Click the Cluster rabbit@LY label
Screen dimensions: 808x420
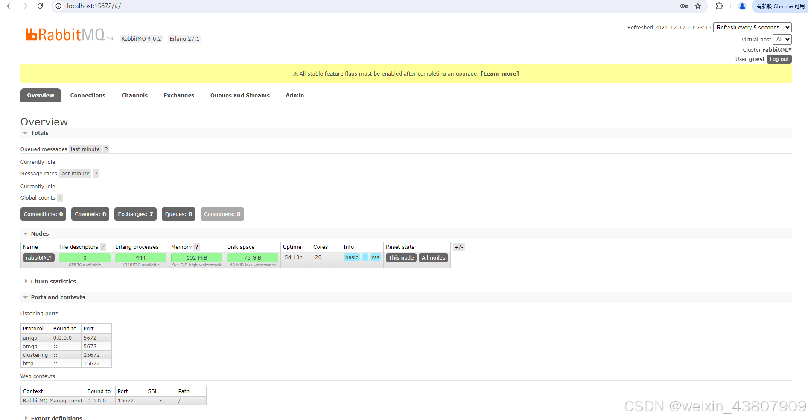coord(767,50)
